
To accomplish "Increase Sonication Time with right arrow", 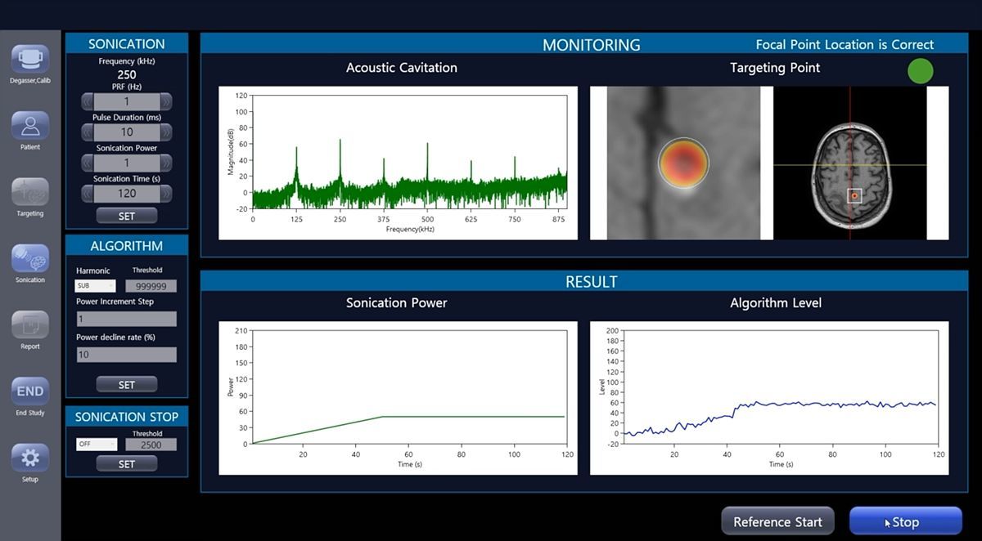I will click(x=166, y=194).
